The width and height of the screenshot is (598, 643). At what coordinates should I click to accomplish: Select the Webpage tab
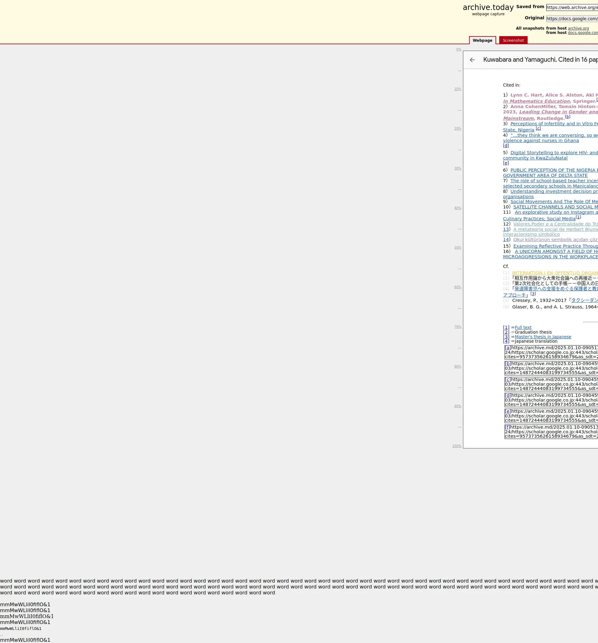tap(482, 40)
